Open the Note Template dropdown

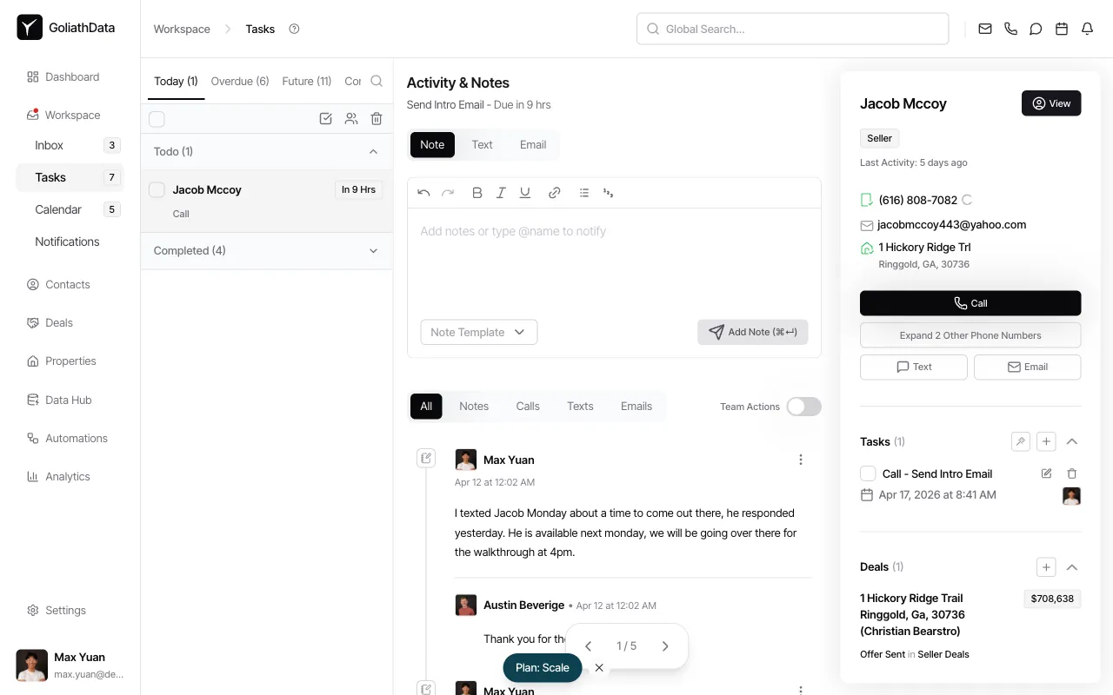click(478, 332)
